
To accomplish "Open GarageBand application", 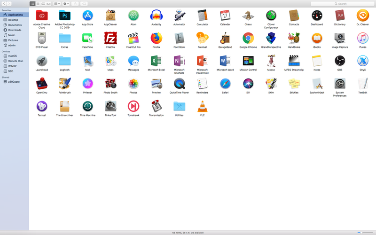I will tap(225, 38).
